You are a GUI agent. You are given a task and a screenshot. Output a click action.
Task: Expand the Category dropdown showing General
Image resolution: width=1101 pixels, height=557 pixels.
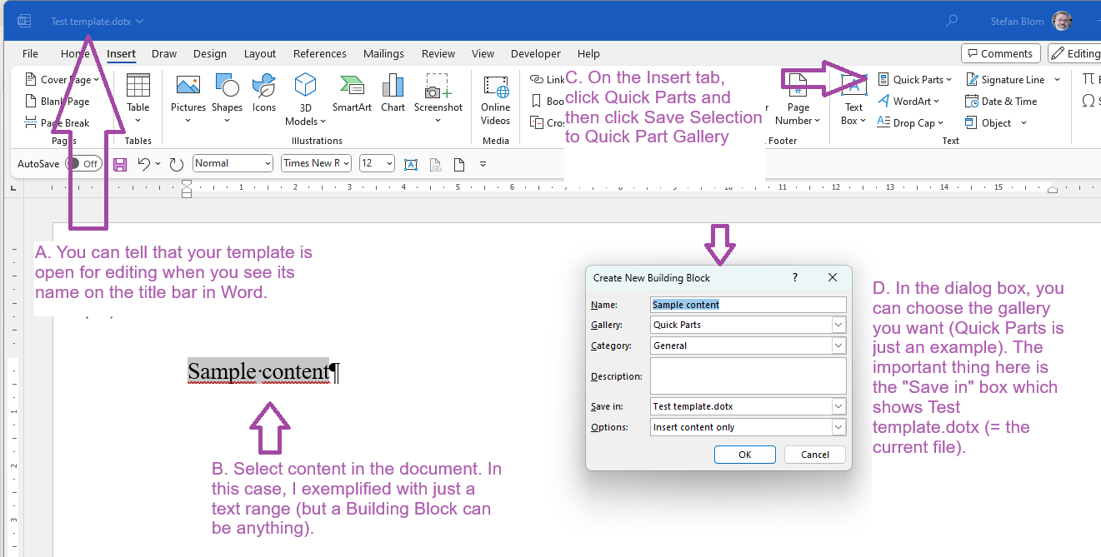click(838, 346)
